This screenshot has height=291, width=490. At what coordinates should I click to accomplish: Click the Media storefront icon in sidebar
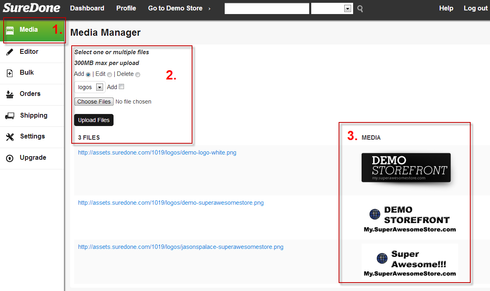(x=10, y=30)
